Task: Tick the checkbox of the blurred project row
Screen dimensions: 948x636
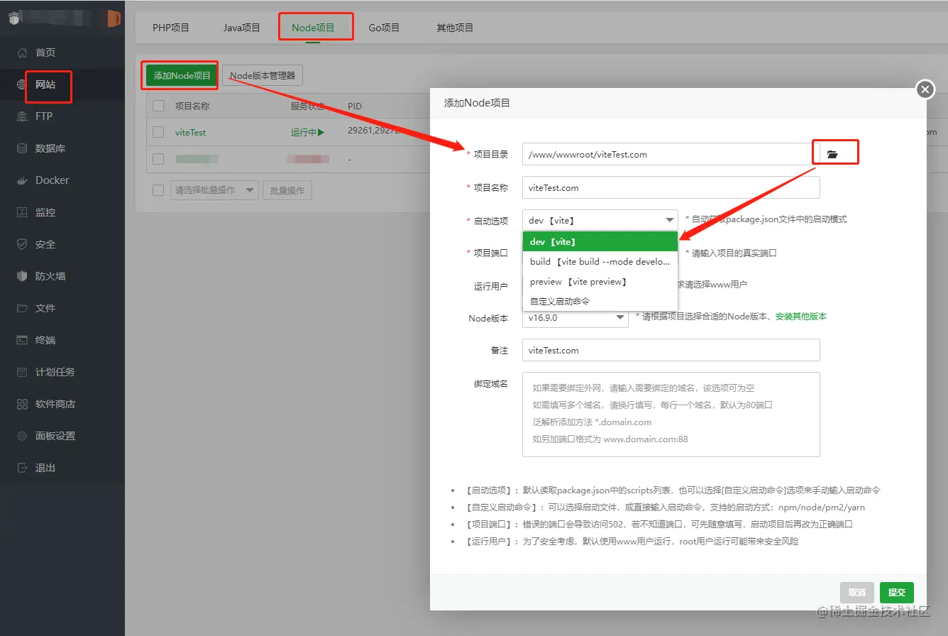Action: tap(158, 159)
